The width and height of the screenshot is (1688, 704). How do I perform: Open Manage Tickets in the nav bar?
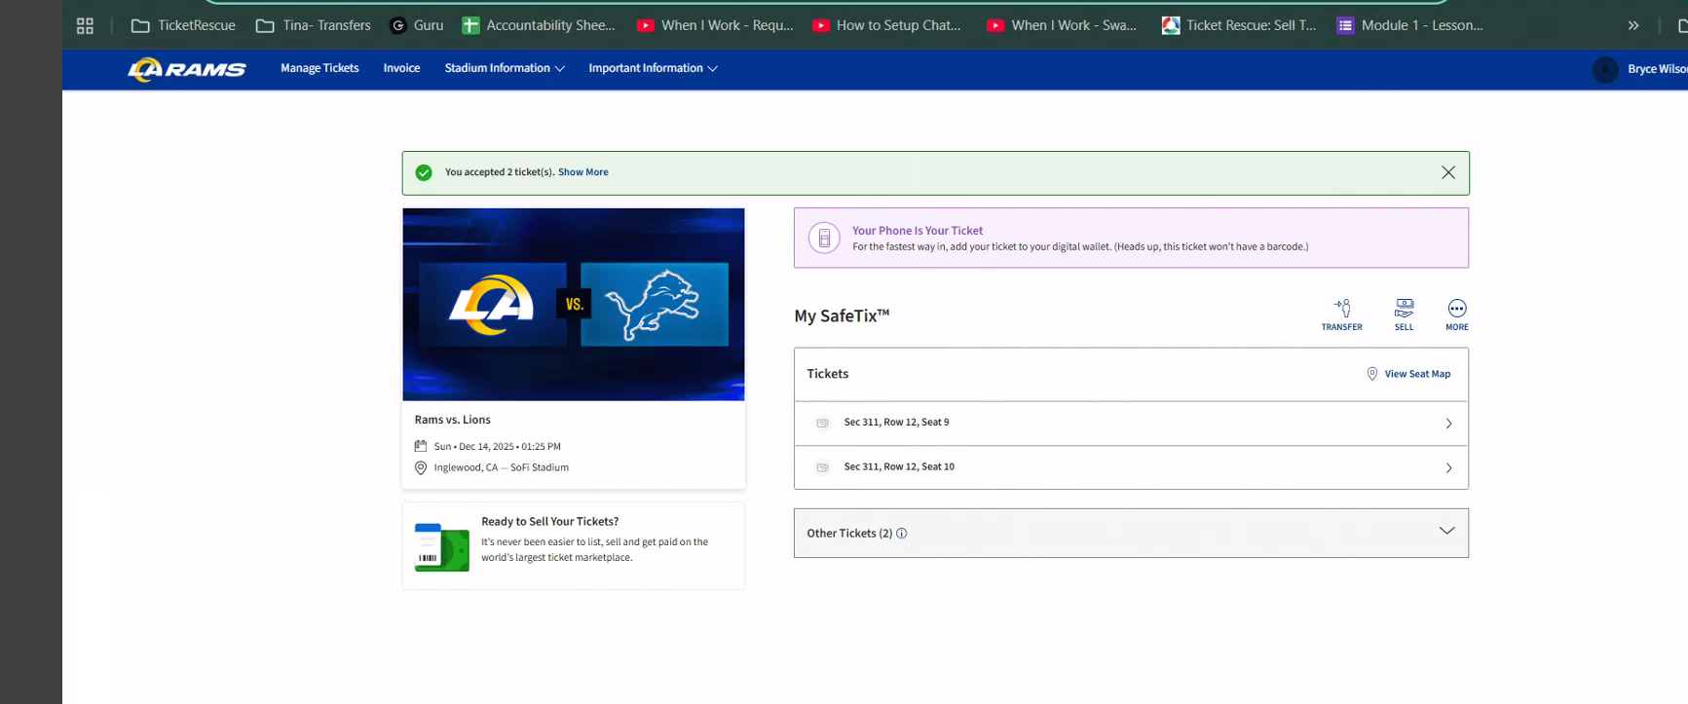[x=319, y=68]
